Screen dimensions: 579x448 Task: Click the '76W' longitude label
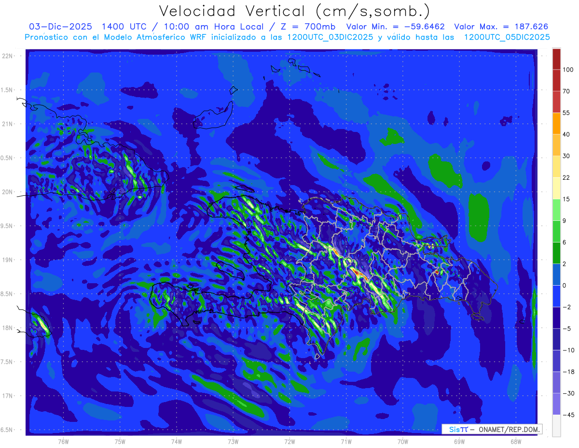coord(63,442)
